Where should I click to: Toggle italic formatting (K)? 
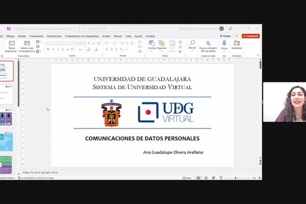(x=53, y=49)
